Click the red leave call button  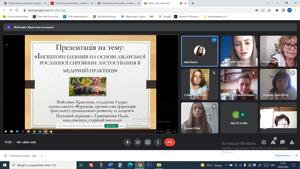pyautogui.click(x=169, y=142)
